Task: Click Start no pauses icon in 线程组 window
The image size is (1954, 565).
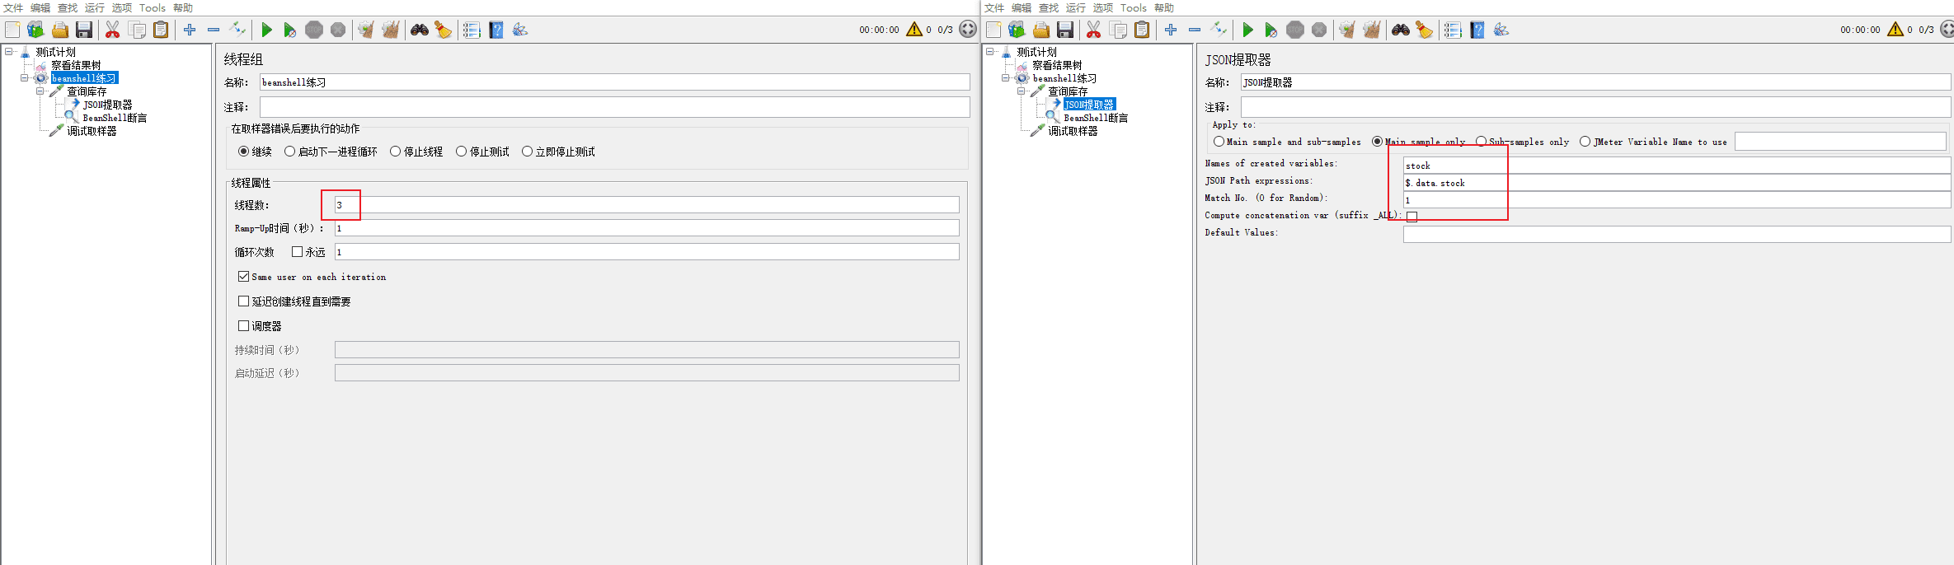Action: tap(289, 30)
